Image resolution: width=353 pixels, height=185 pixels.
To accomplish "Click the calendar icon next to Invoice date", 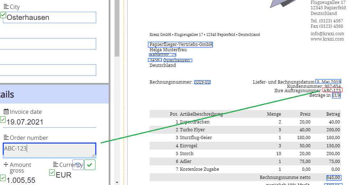I will coord(6,111).
